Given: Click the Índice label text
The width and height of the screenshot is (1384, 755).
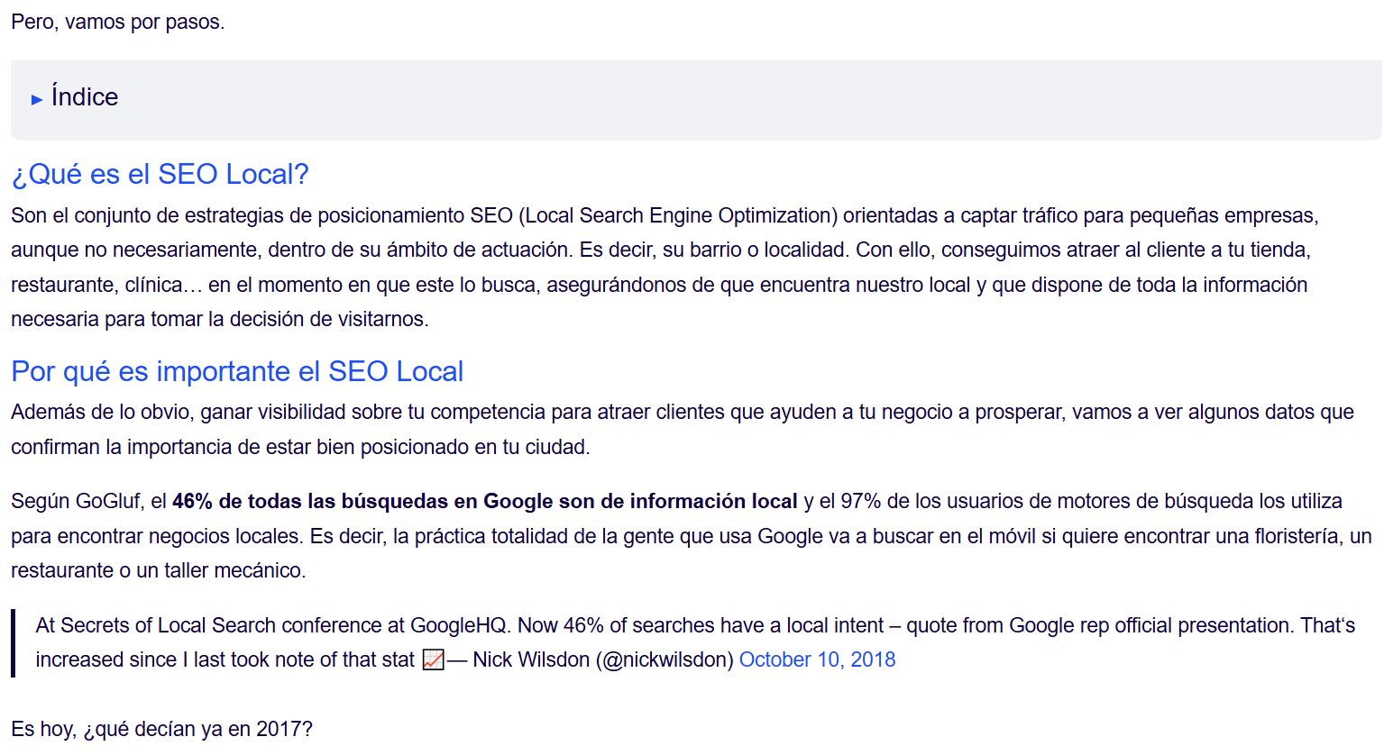Looking at the screenshot, I should pyautogui.click(x=85, y=97).
